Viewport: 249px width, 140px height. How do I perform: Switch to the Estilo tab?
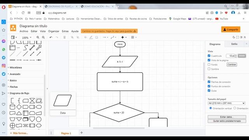(x=234, y=44)
